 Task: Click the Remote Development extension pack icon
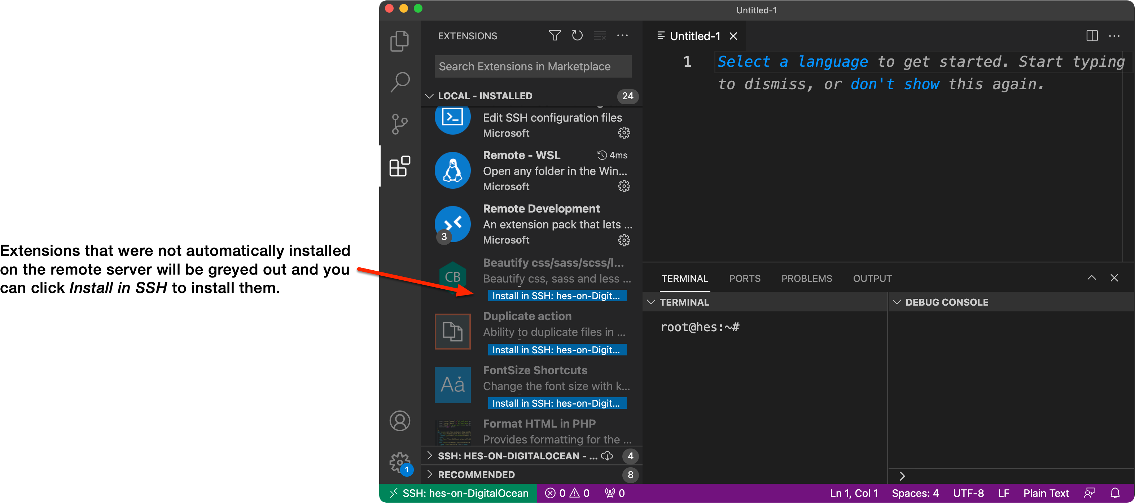pos(452,224)
